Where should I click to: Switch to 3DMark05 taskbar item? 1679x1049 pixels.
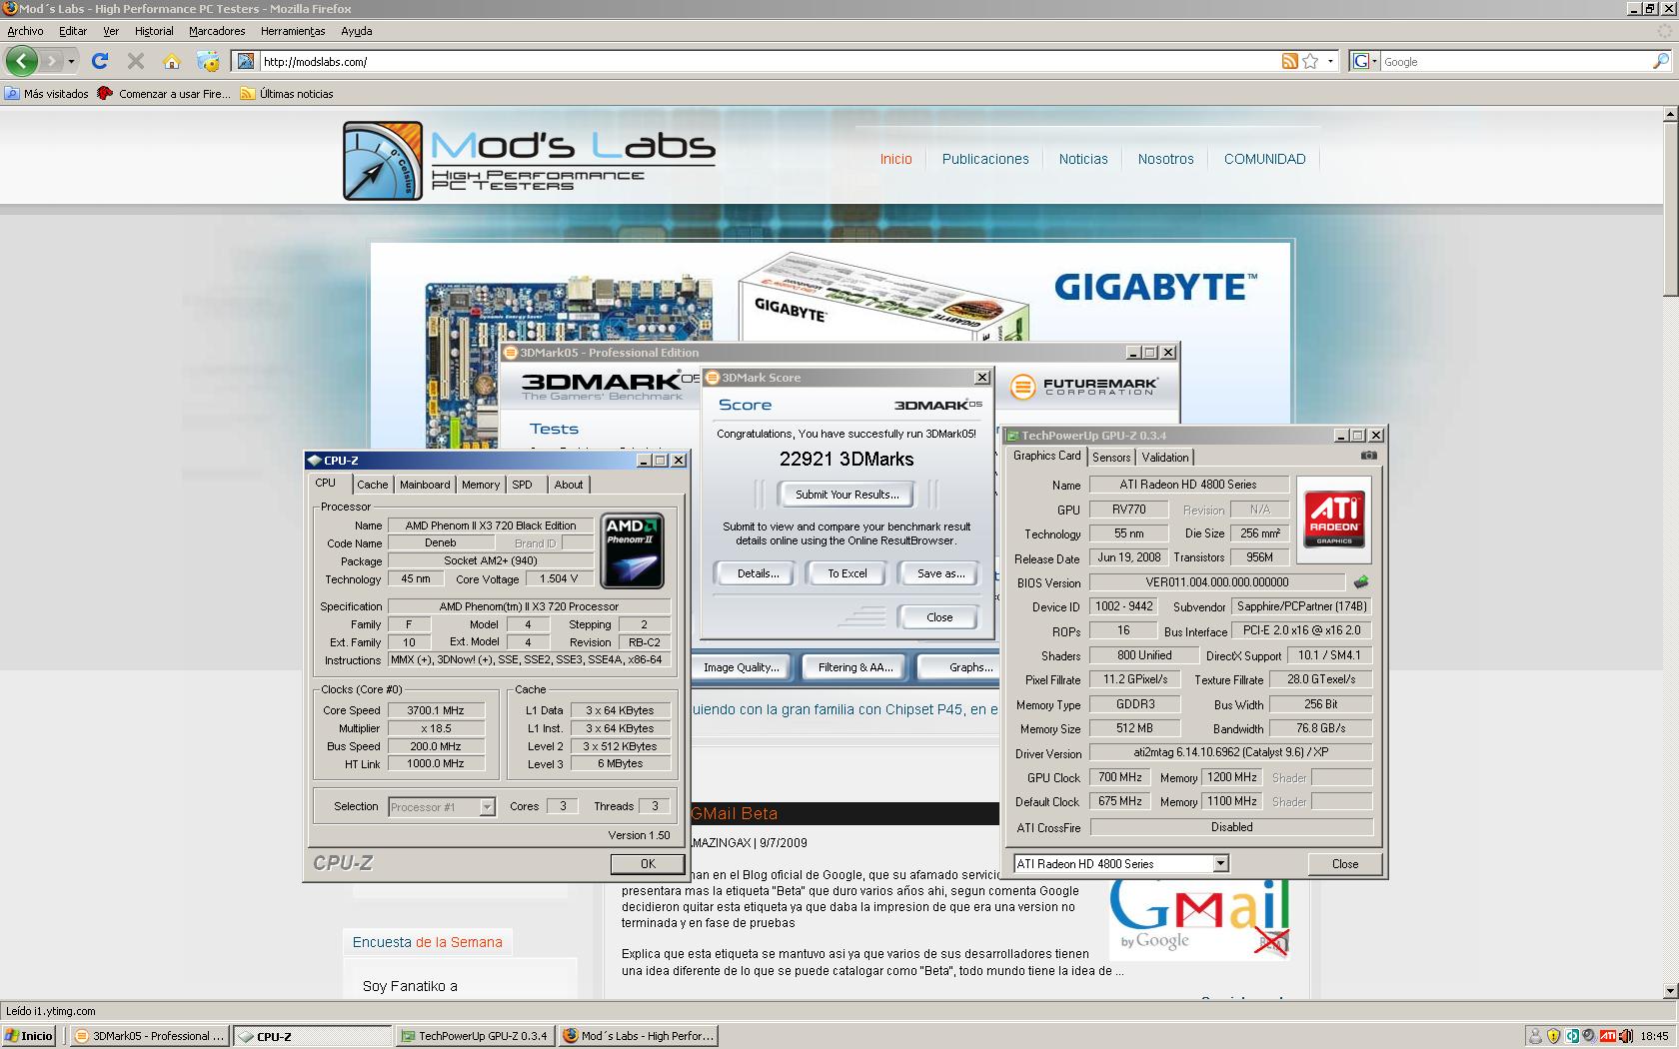pos(149,1036)
